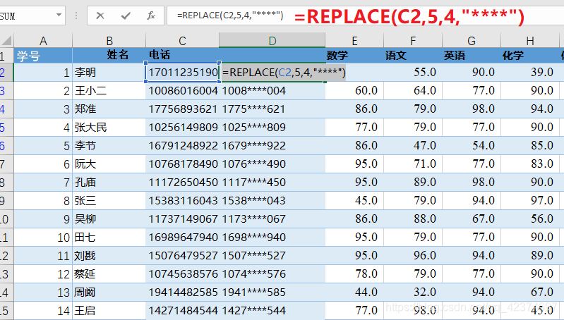
Task: Select column E header
Action: [x=354, y=41]
